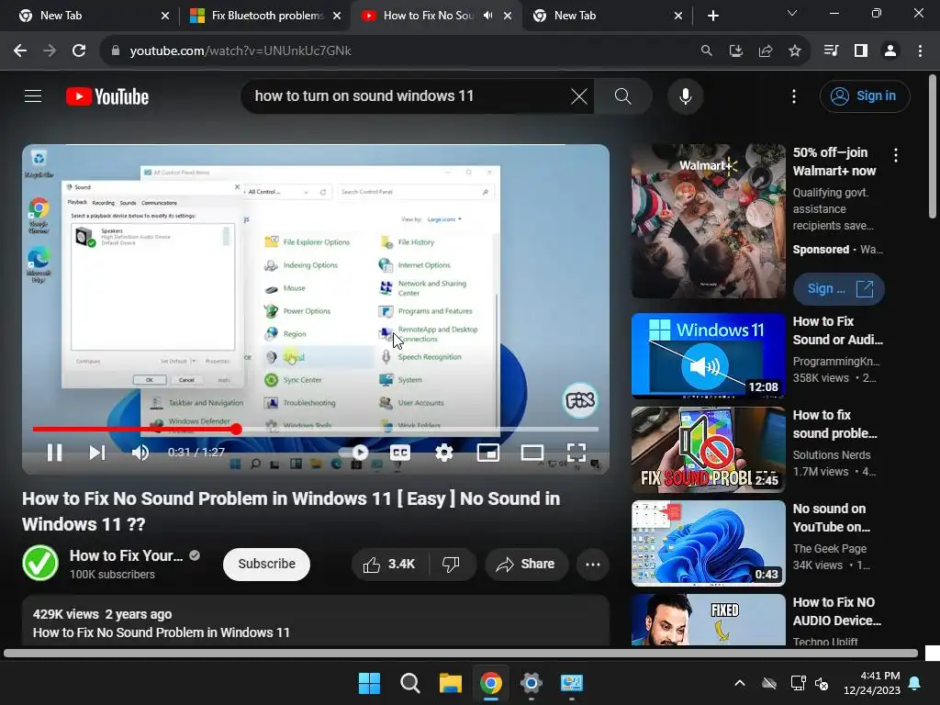Image resolution: width=940 pixels, height=705 pixels.
Task: Open the 12:08 Windows 11 sound video thumbnail
Action: tap(708, 355)
